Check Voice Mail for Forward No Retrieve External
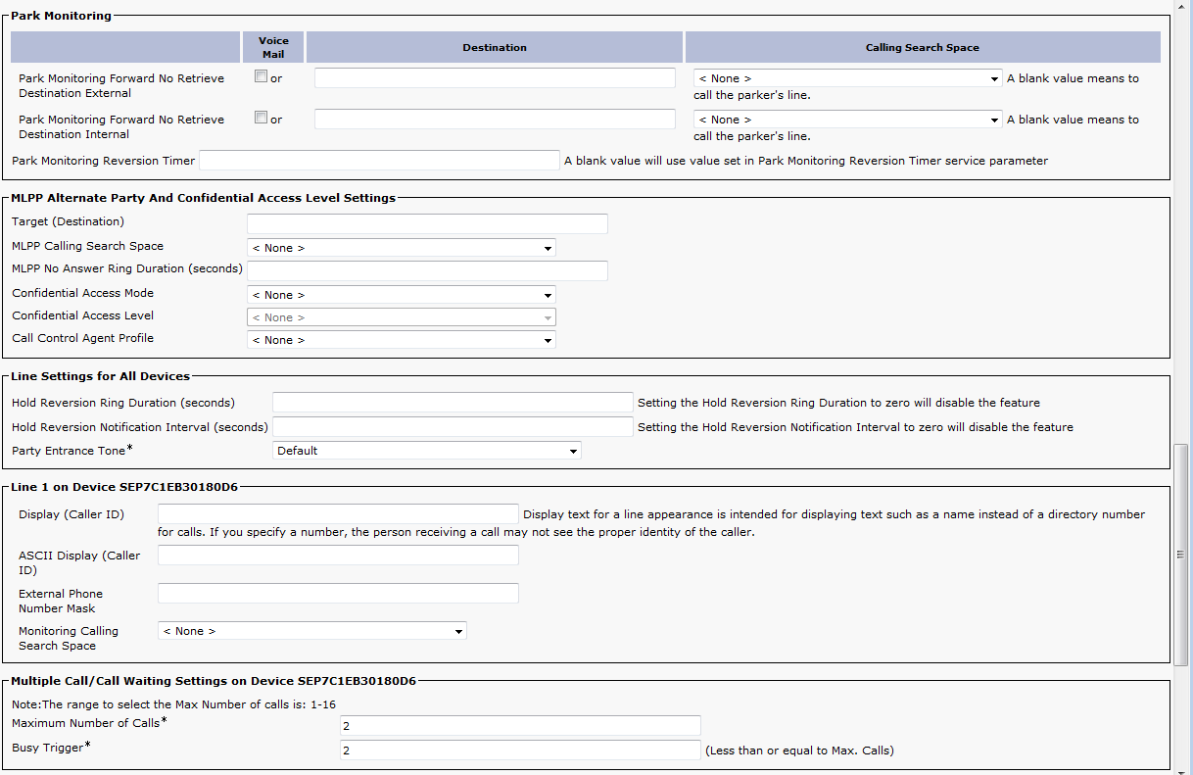Viewport: 1193px width, 775px height. 261,77
